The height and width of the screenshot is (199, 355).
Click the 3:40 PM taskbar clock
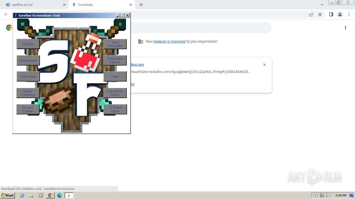pyautogui.click(x=341, y=195)
